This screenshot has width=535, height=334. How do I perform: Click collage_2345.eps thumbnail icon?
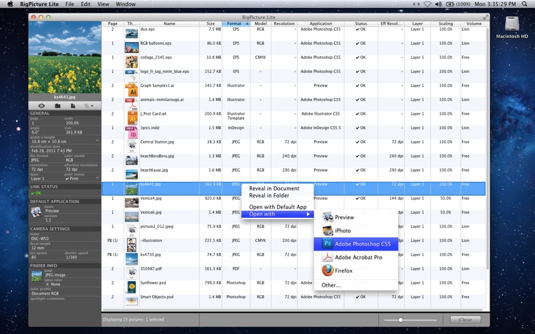(x=132, y=61)
